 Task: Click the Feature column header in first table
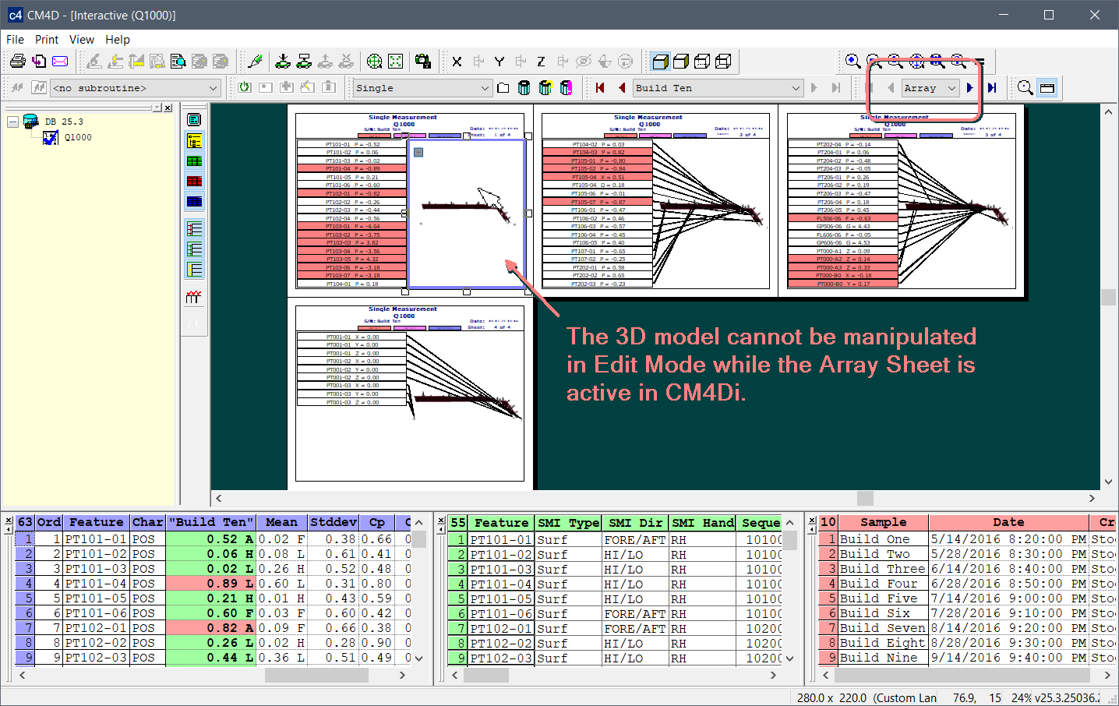96,522
